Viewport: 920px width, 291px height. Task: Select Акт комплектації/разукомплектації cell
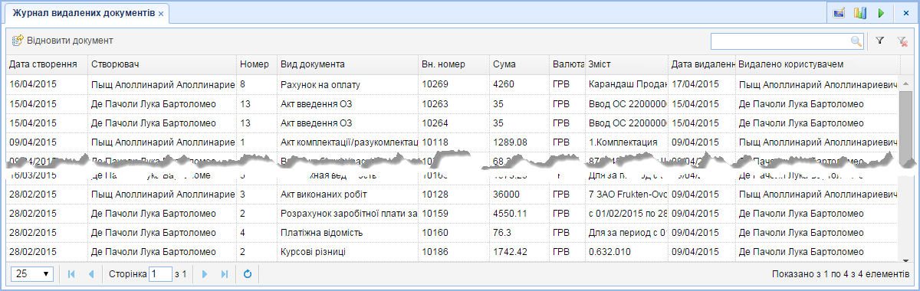pyautogui.click(x=347, y=142)
